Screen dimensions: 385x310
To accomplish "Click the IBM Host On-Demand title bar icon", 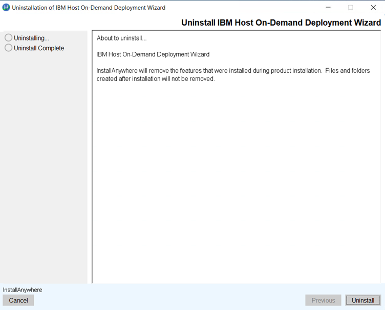I will [x=6, y=8].
